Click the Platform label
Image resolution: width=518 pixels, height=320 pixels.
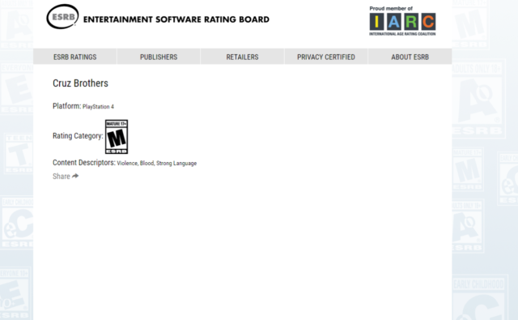(x=66, y=106)
